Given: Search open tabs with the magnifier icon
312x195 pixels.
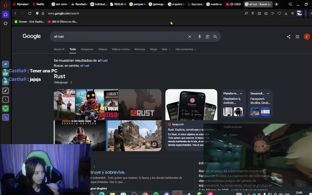Looking at the screenshot, I should point(290,4).
